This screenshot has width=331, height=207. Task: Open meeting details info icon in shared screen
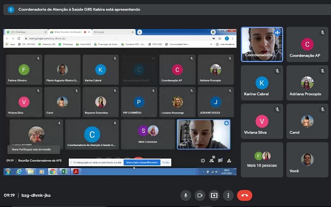(x=203, y=161)
